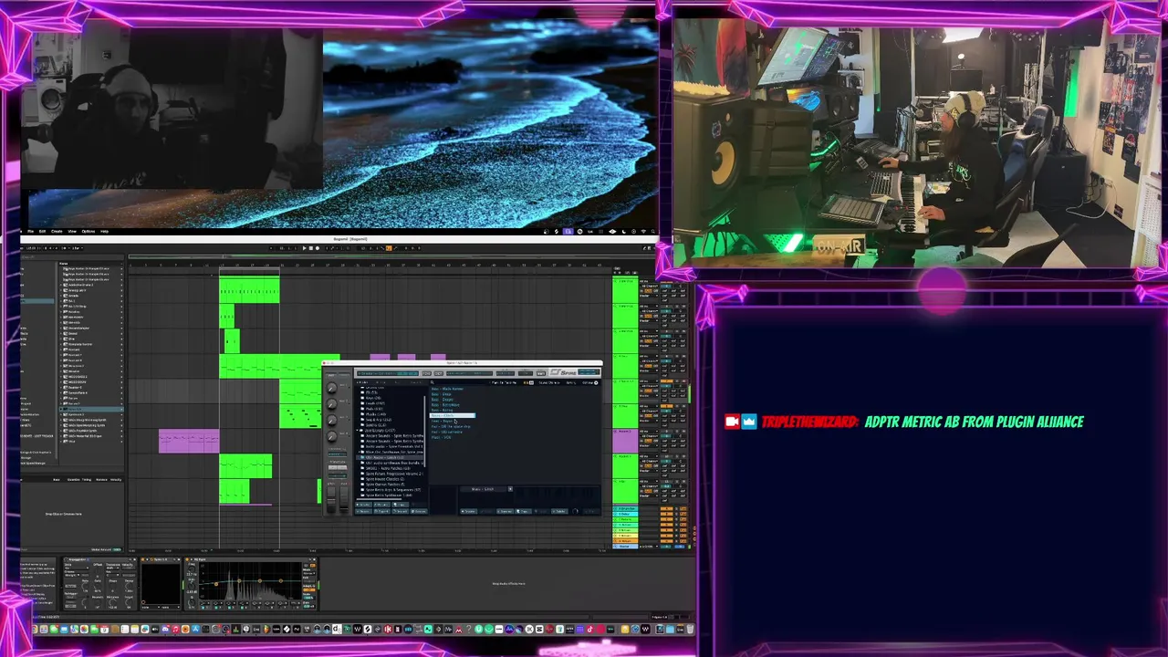Expand the Kontakt entry in browser
The width and height of the screenshot is (1168, 657).
coord(60,349)
